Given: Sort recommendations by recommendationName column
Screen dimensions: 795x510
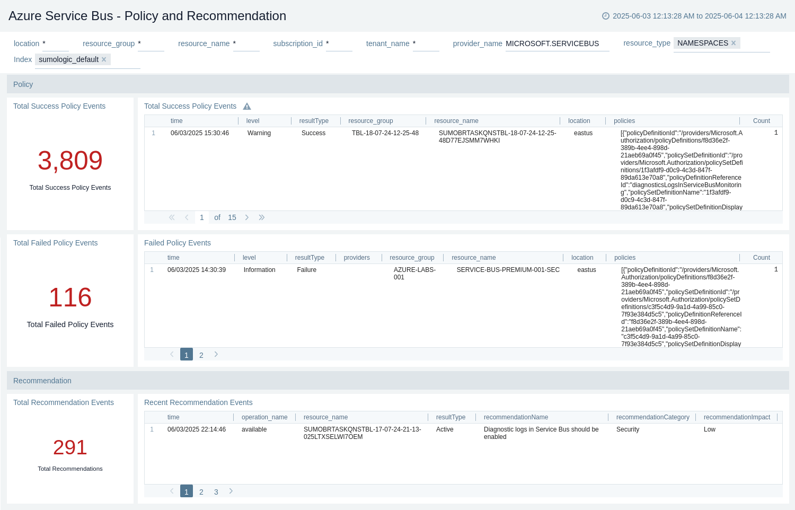Looking at the screenshot, I should tap(516, 417).
